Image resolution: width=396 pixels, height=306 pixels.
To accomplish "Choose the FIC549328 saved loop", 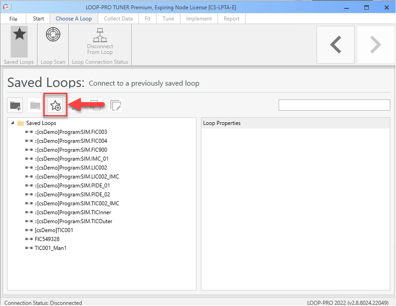I will (47, 239).
